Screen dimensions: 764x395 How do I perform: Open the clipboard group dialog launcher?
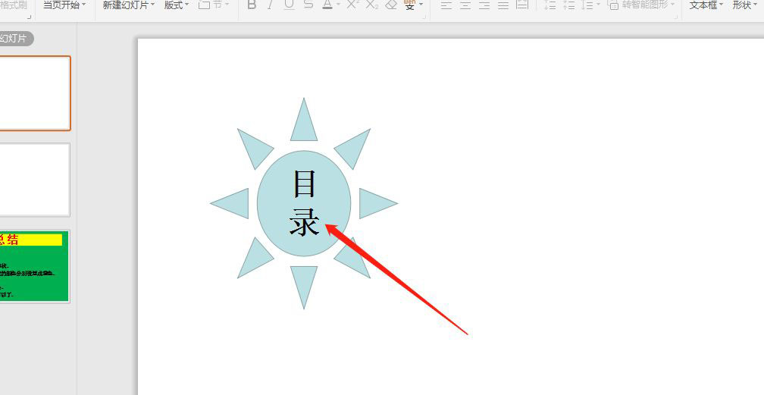coord(30,17)
